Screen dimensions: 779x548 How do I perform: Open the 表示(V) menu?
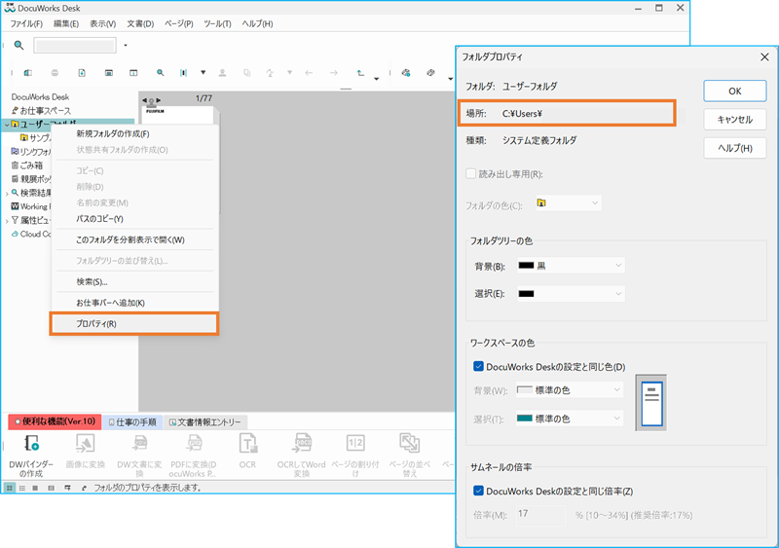click(103, 23)
